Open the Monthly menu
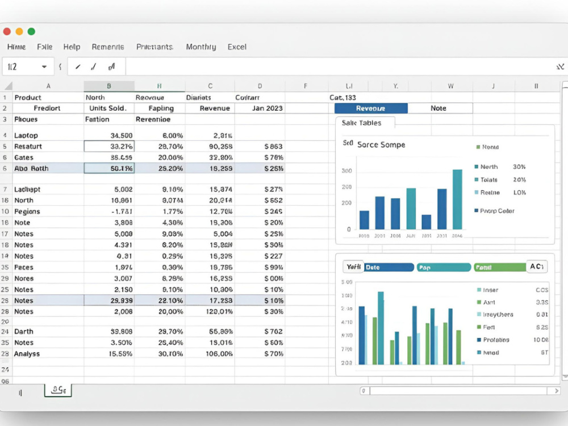 [201, 47]
